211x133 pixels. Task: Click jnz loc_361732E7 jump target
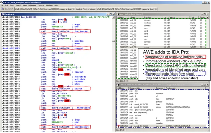pyautogui.click(x=59, y=36)
